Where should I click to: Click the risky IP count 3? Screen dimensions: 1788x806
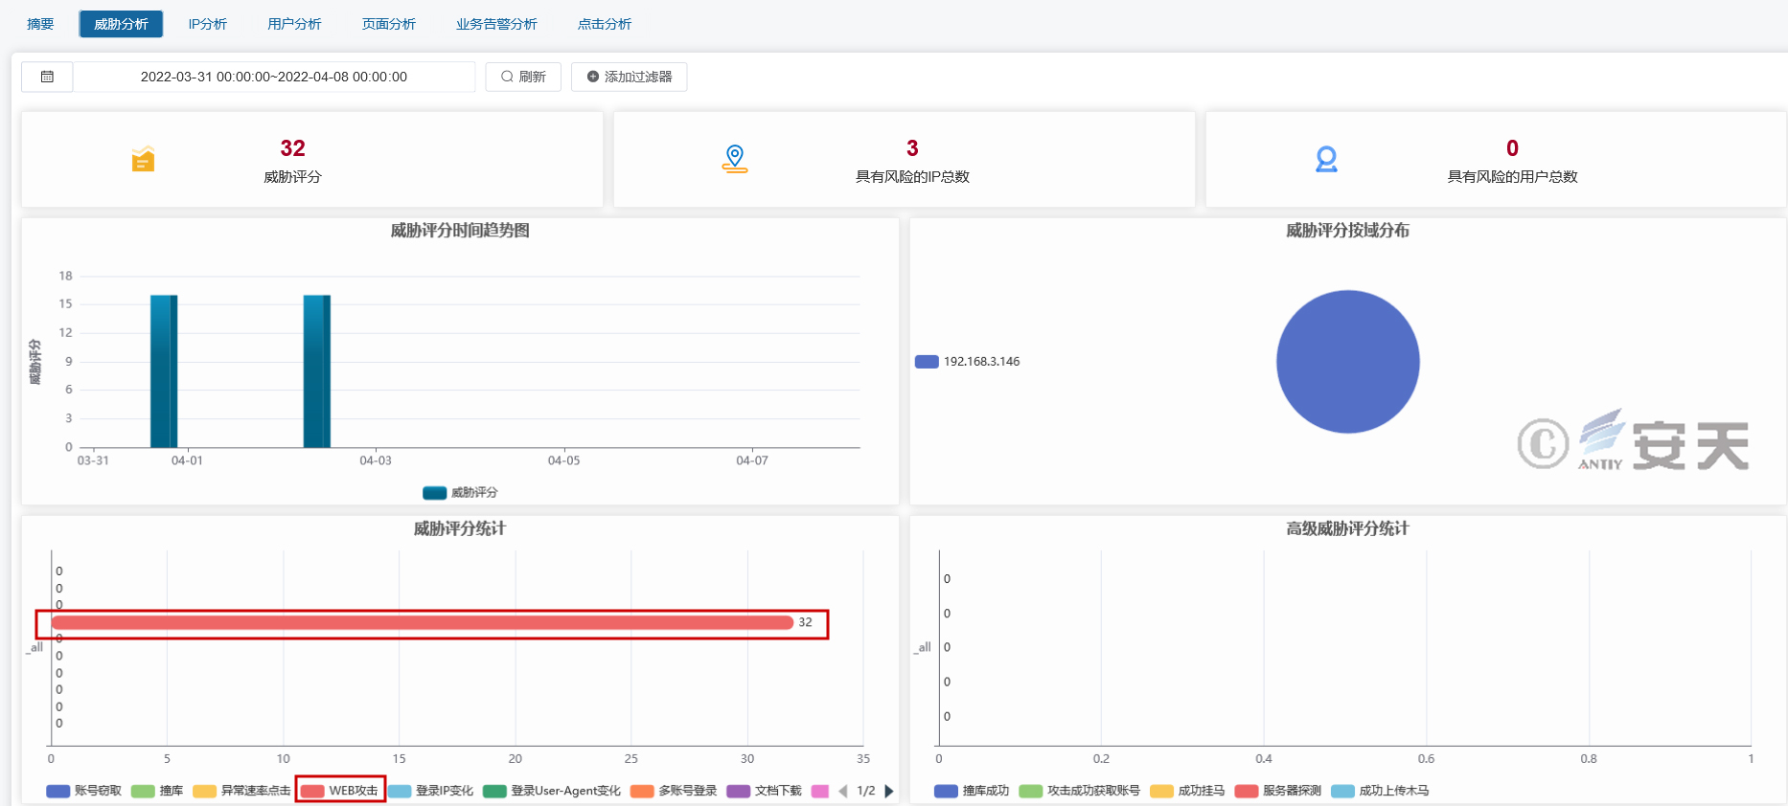point(912,148)
